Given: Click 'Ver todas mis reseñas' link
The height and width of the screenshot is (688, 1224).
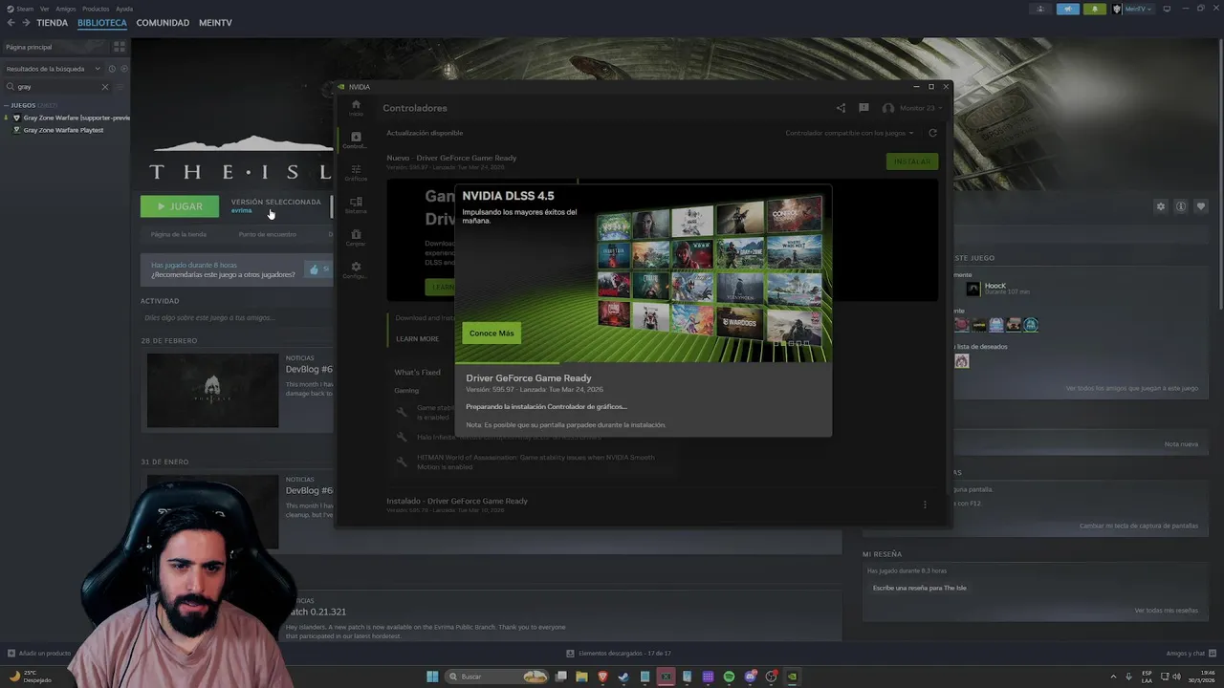Looking at the screenshot, I should [1166, 611].
